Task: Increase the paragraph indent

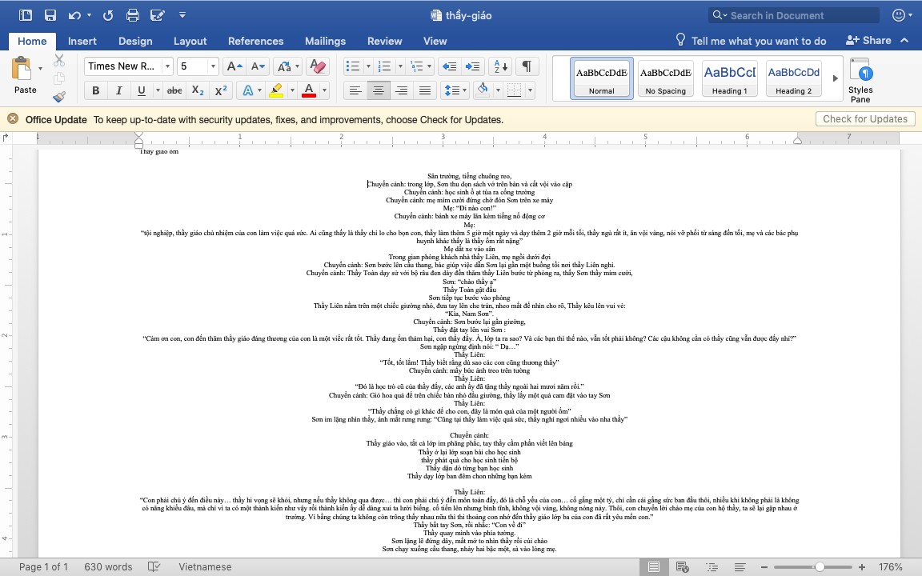Action: pyautogui.click(x=472, y=66)
